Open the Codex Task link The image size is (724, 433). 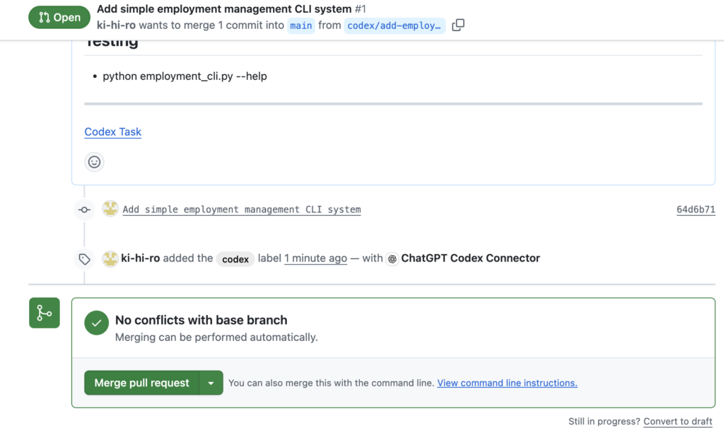(x=113, y=132)
